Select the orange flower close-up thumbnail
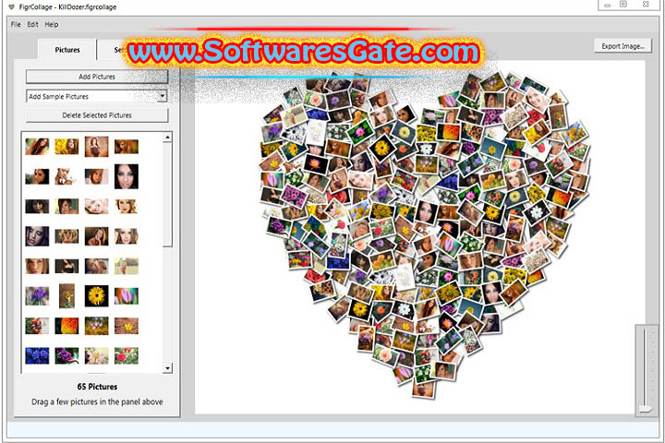 point(66,326)
